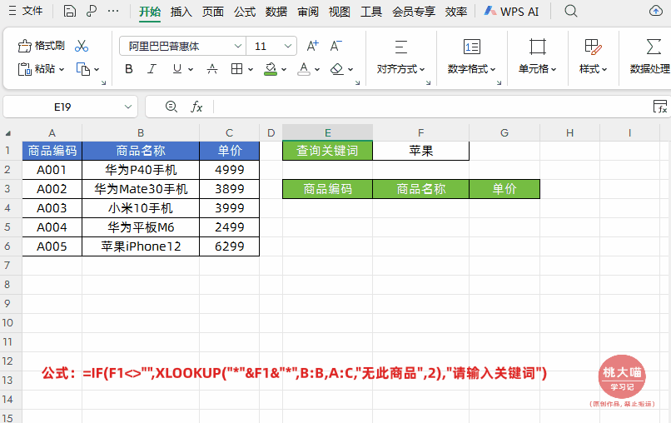Switch to the 视图 tab
This screenshot has height=423, width=671.
click(x=340, y=12)
